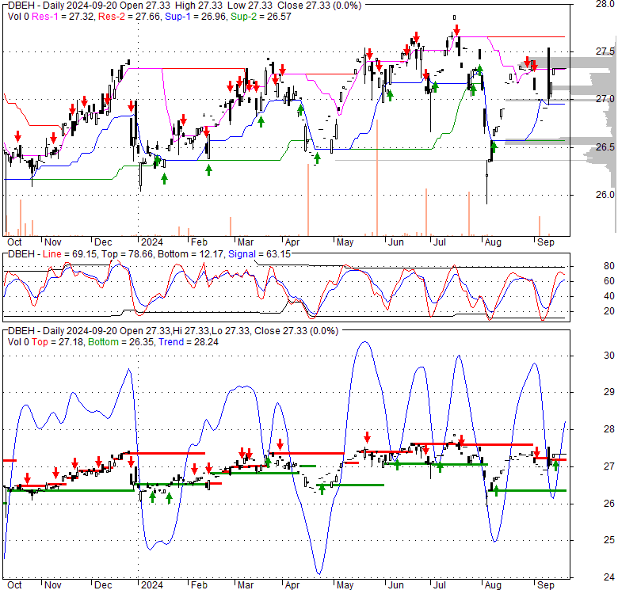The height and width of the screenshot is (590, 618).
Task: Click the May label on top chart axis
Action: 345,242
